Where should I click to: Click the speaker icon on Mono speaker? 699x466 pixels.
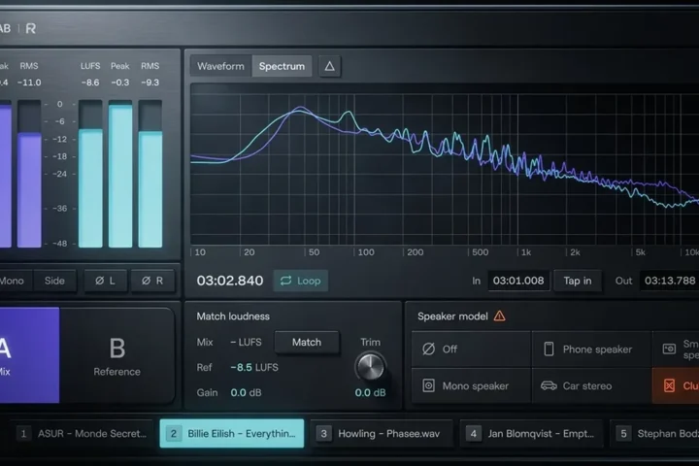point(428,385)
